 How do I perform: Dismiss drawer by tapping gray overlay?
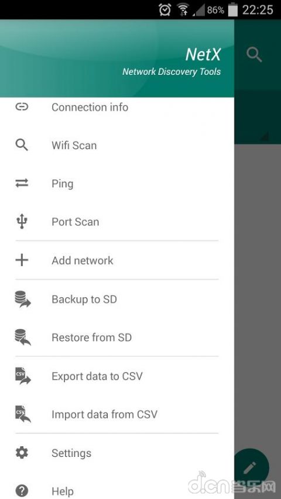[258, 287]
